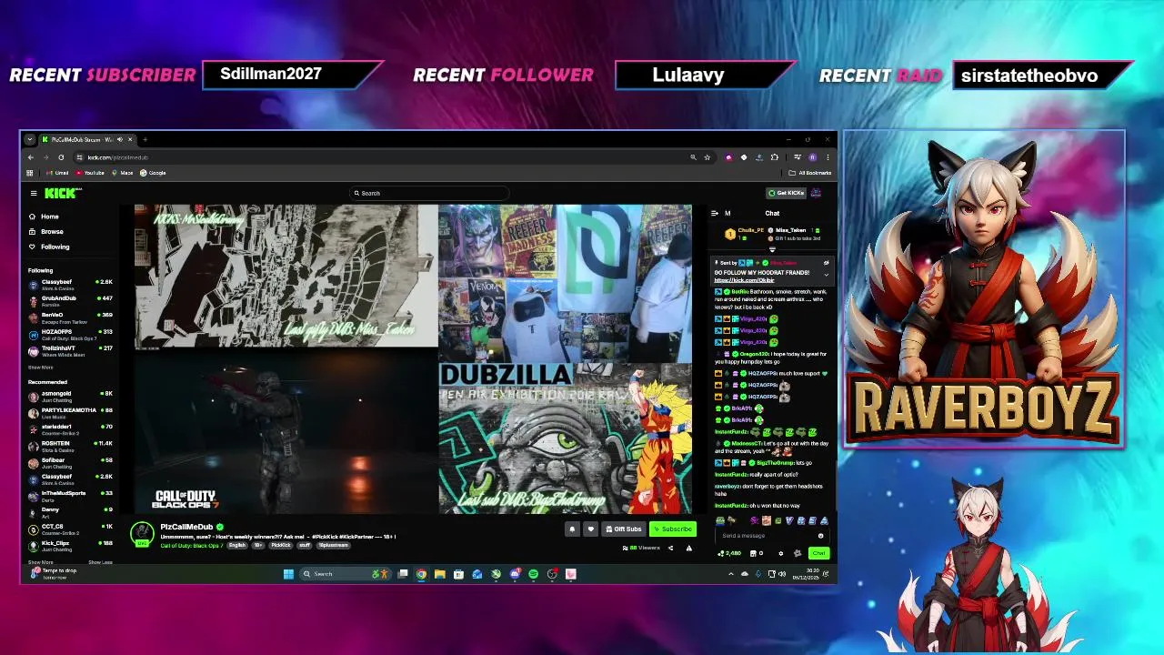
Task: Click the Send a message chat input
Action: pos(773,536)
